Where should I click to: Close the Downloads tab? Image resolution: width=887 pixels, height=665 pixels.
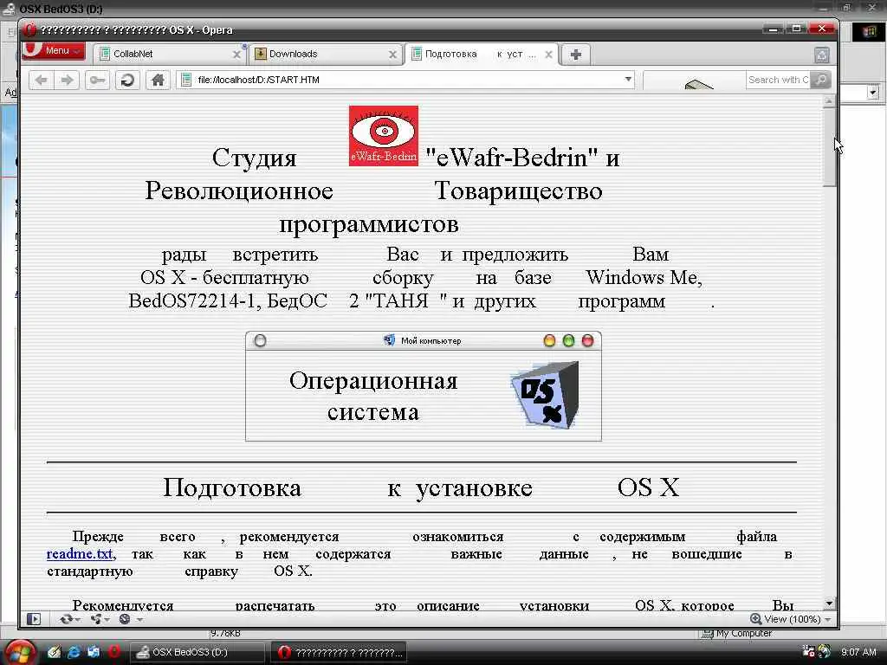[x=392, y=55]
